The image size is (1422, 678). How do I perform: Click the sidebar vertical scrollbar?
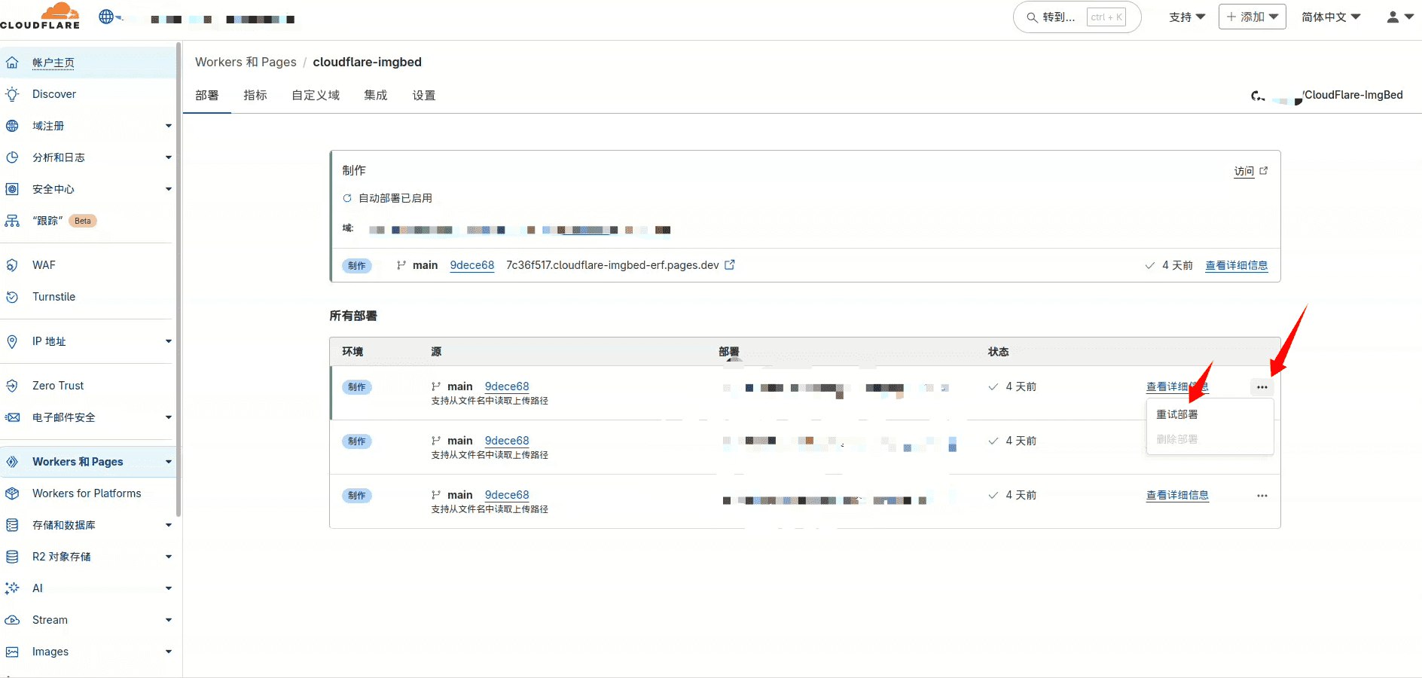pos(179,279)
